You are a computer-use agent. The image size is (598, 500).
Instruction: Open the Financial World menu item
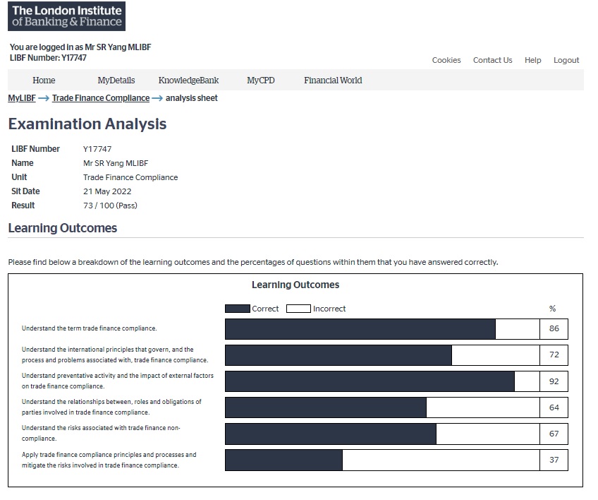click(333, 81)
